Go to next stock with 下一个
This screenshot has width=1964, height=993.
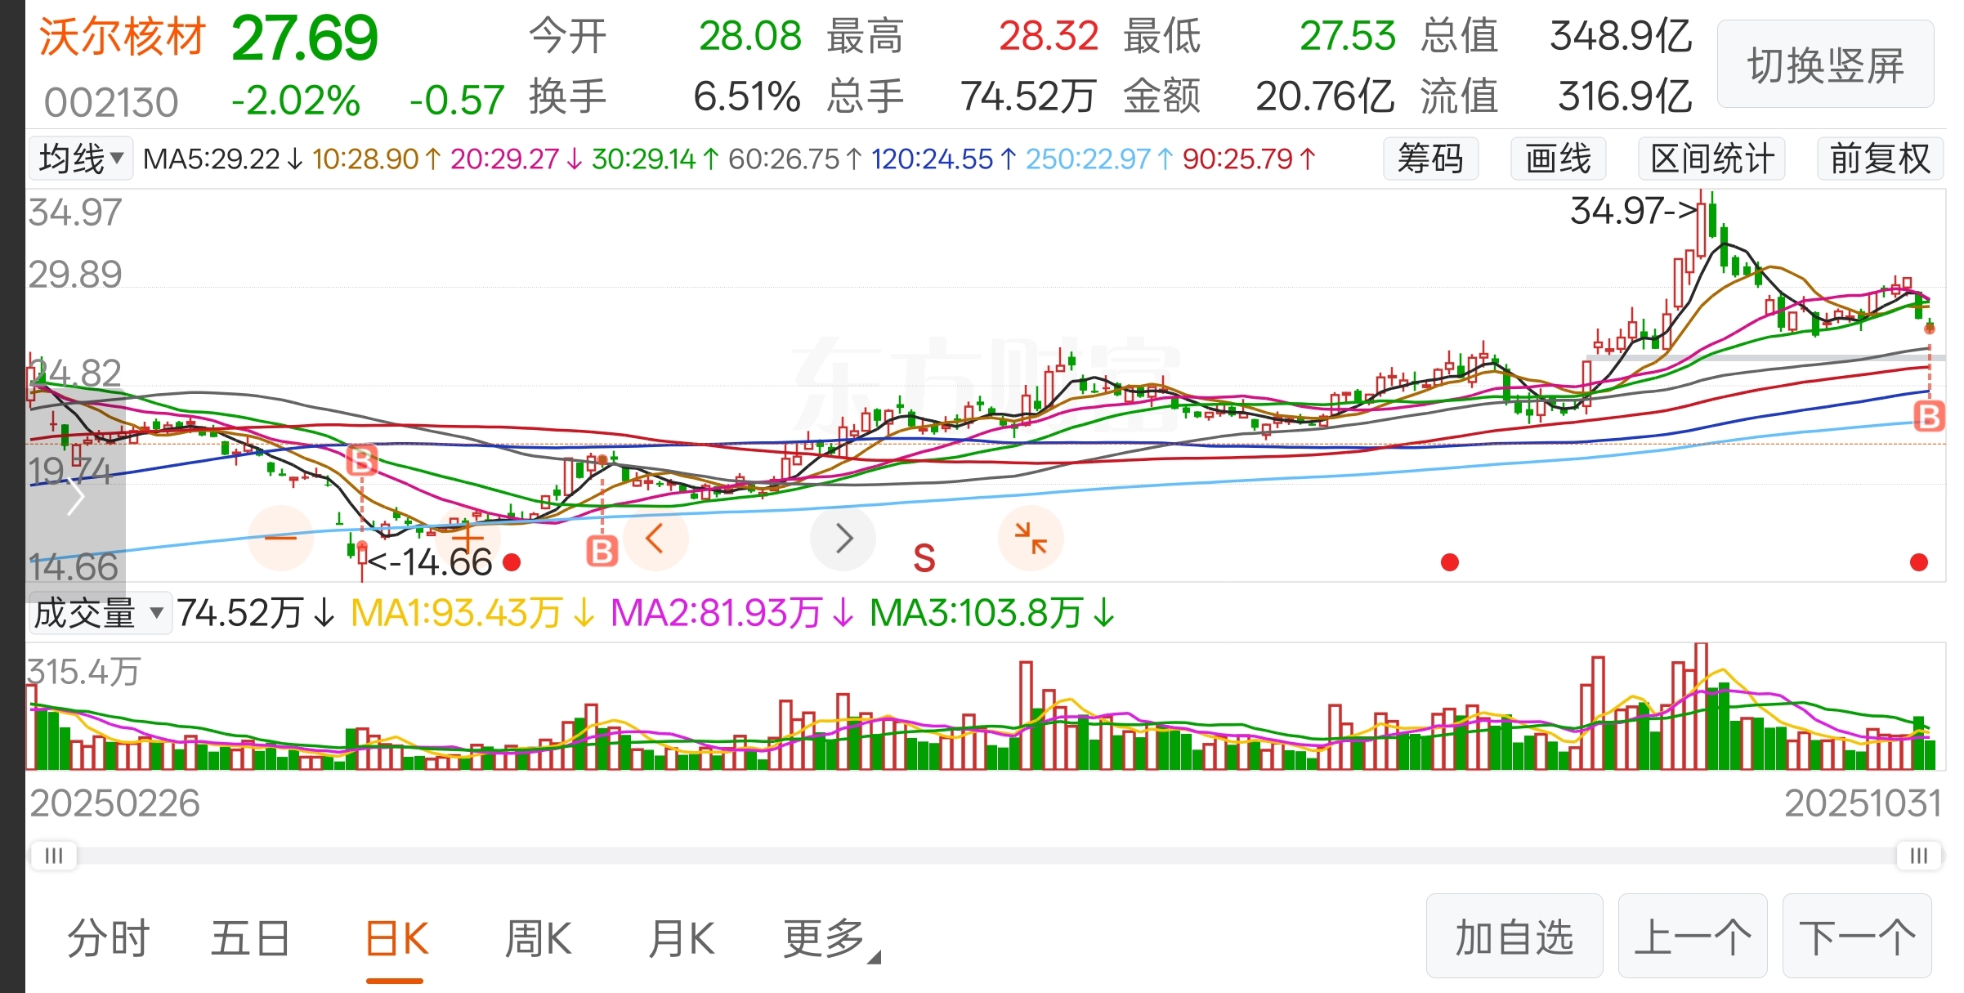pyautogui.click(x=1856, y=937)
